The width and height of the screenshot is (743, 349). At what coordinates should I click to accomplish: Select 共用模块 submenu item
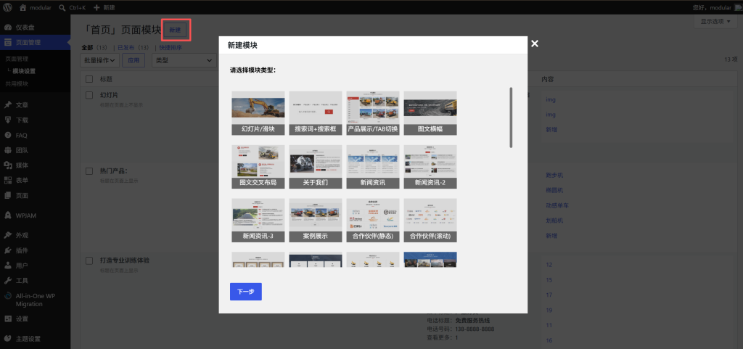pyautogui.click(x=17, y=84)
